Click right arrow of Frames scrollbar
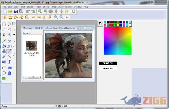This screenshot has width=169, height=109. coord(41,77)
